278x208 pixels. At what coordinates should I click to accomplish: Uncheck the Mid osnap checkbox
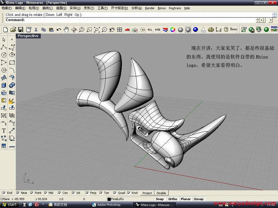(x=46, y=193)
